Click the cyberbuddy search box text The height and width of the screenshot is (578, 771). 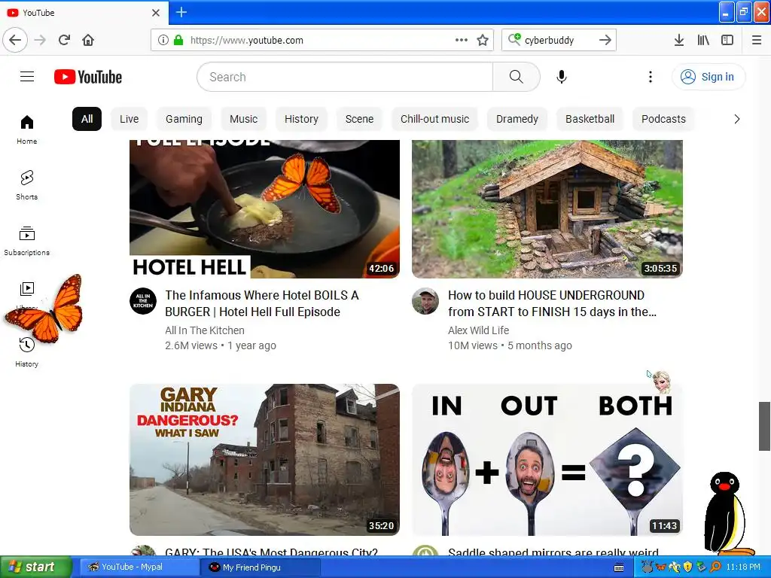click(x=549, y=40)
